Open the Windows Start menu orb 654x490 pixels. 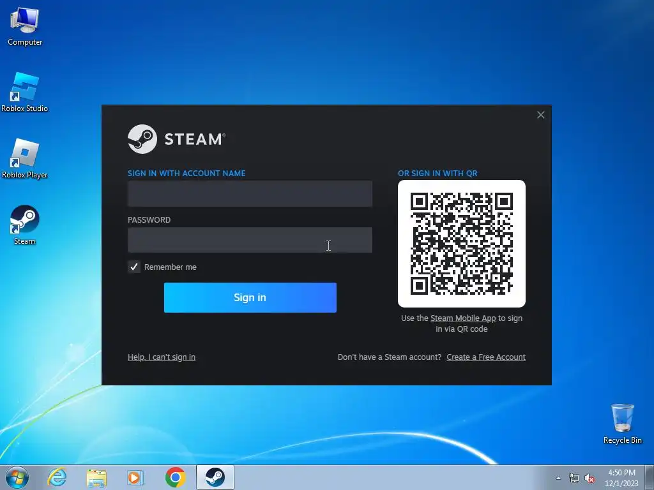tap(17, 477)
